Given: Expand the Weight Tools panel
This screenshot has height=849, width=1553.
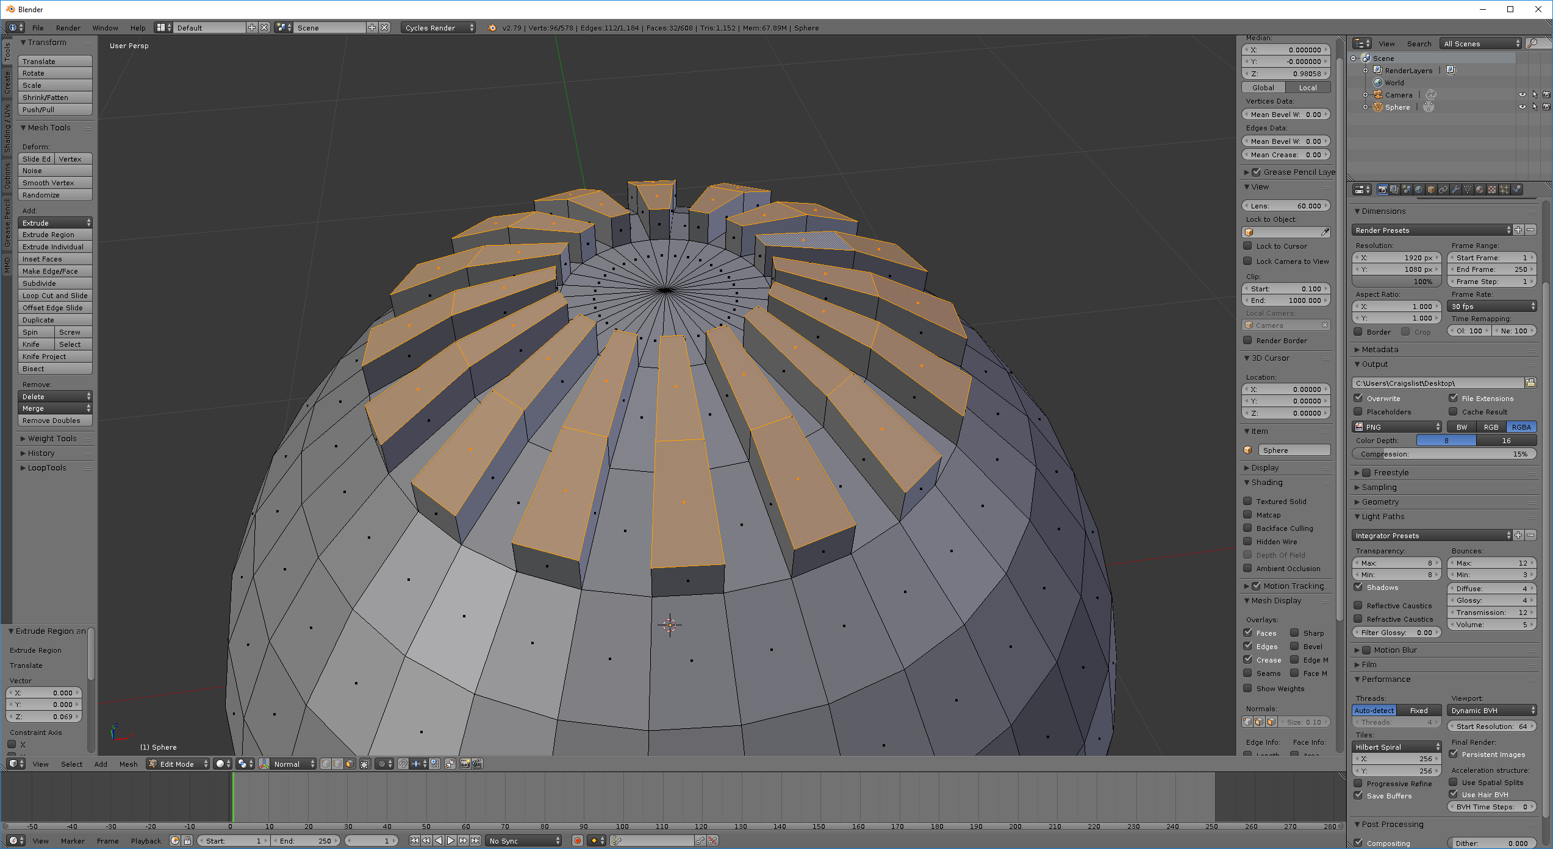Looking at the screenshot, I should pyautogui.click(x=52, y=438).
